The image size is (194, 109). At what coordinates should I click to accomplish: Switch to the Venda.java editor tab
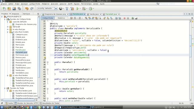click(x=94, y=14)
